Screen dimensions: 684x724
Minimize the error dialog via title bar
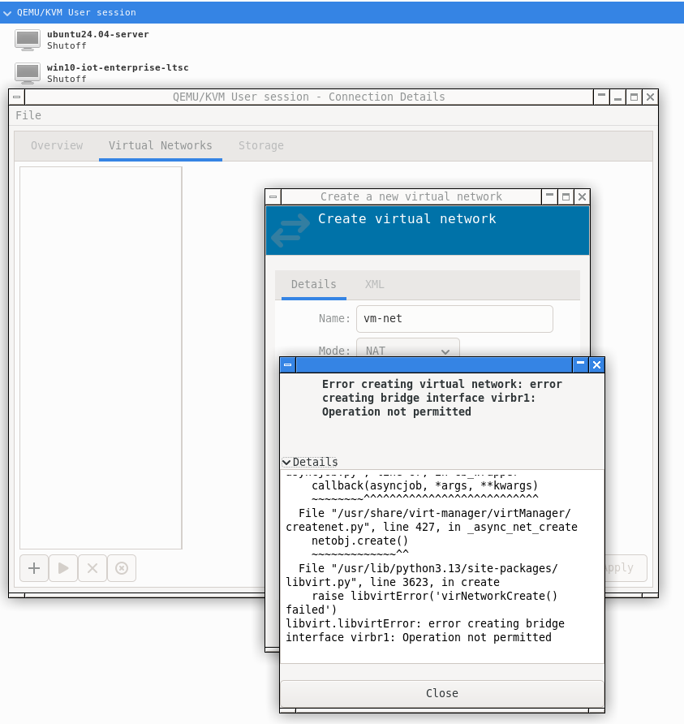click(x=581, y=364)
